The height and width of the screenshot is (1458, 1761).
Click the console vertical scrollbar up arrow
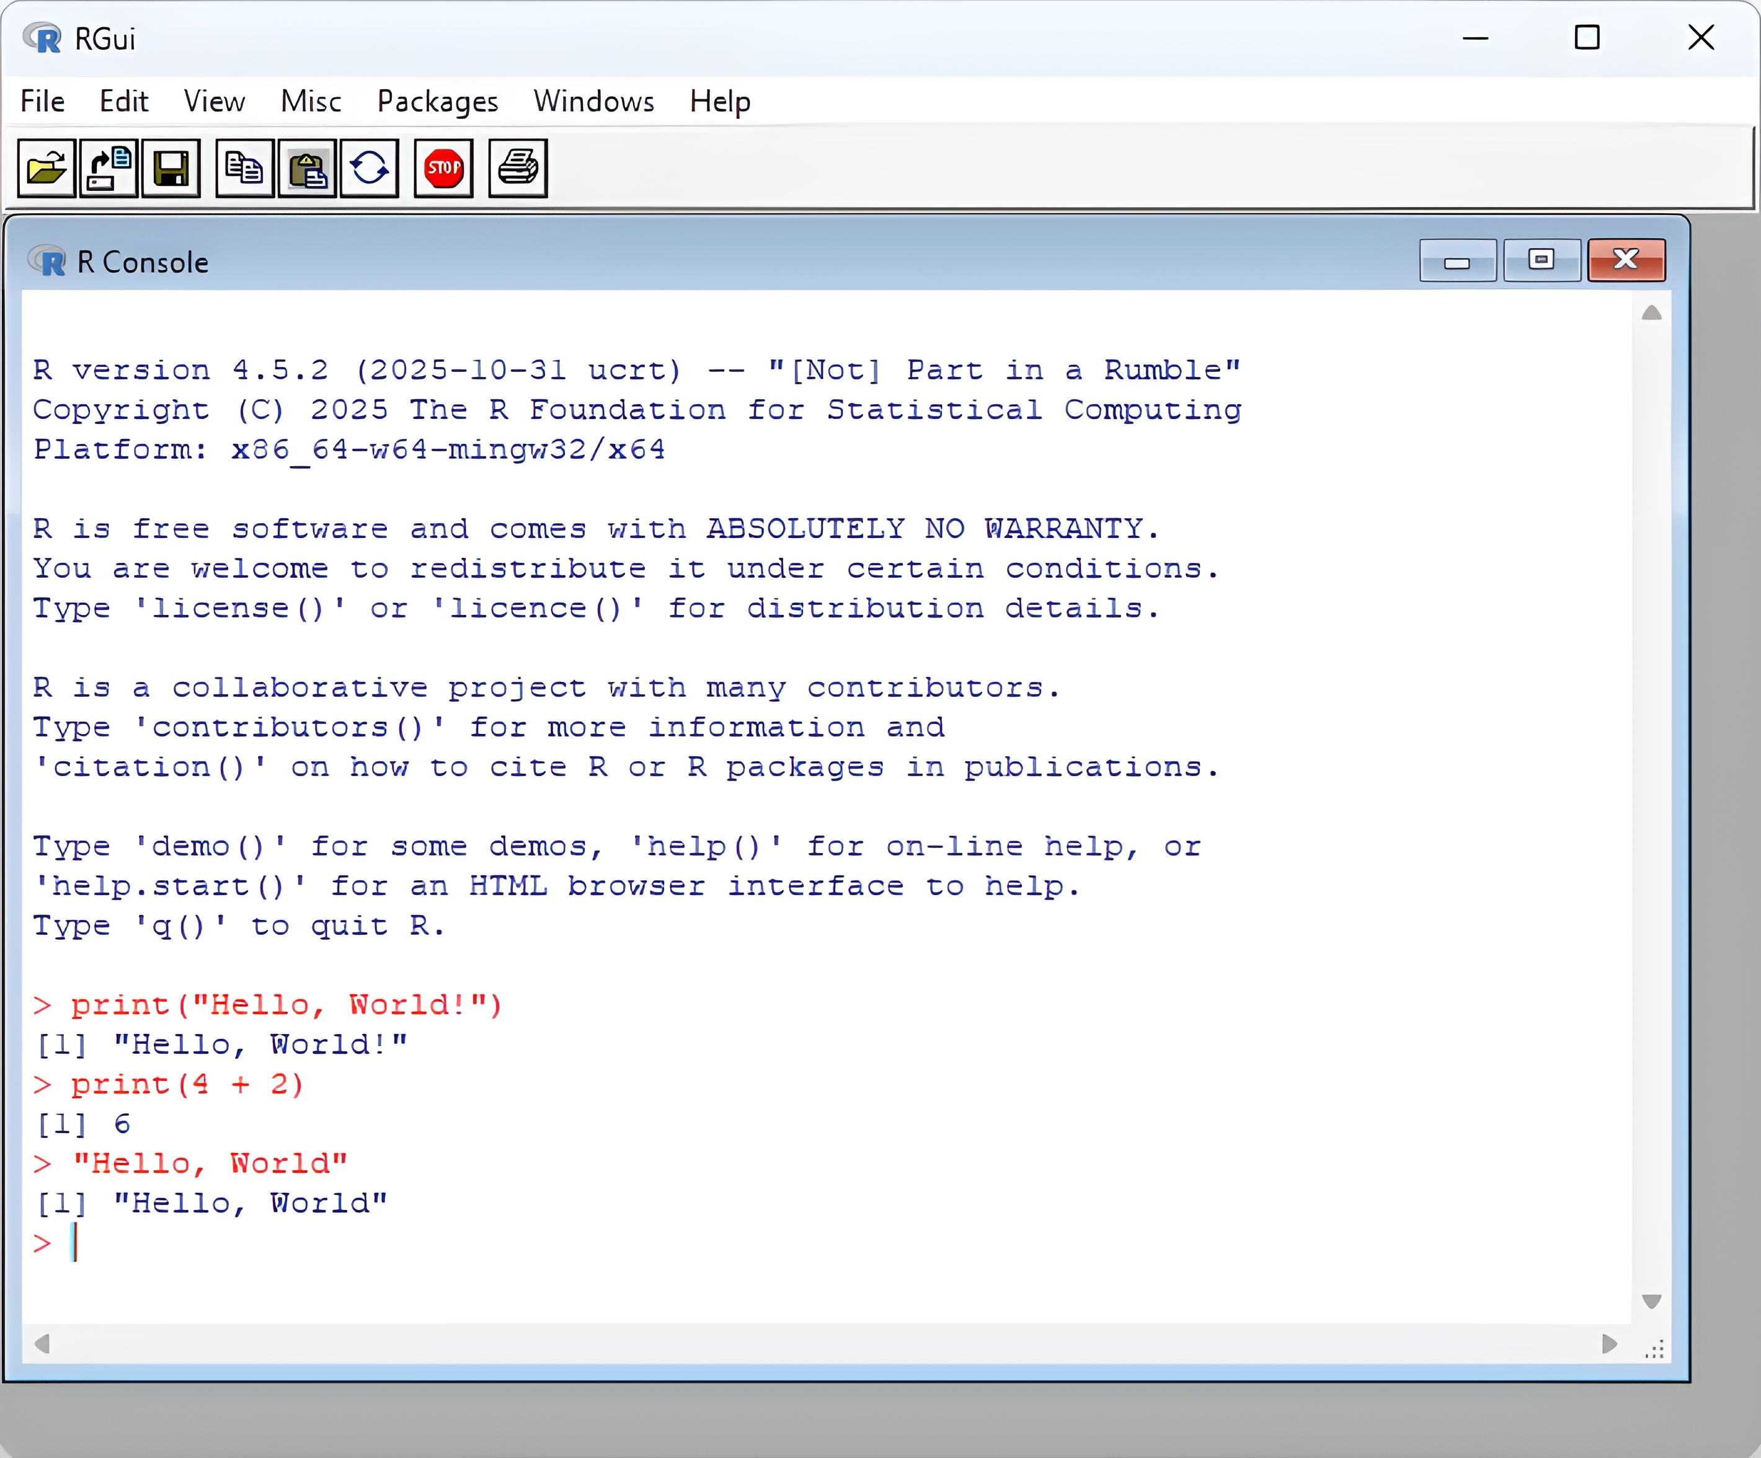click(x=1651, y=314)
